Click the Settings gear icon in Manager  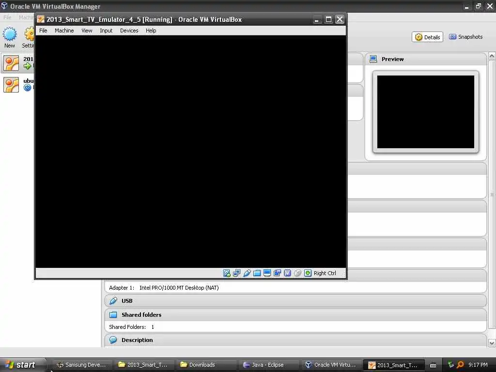tap(30, 34)
